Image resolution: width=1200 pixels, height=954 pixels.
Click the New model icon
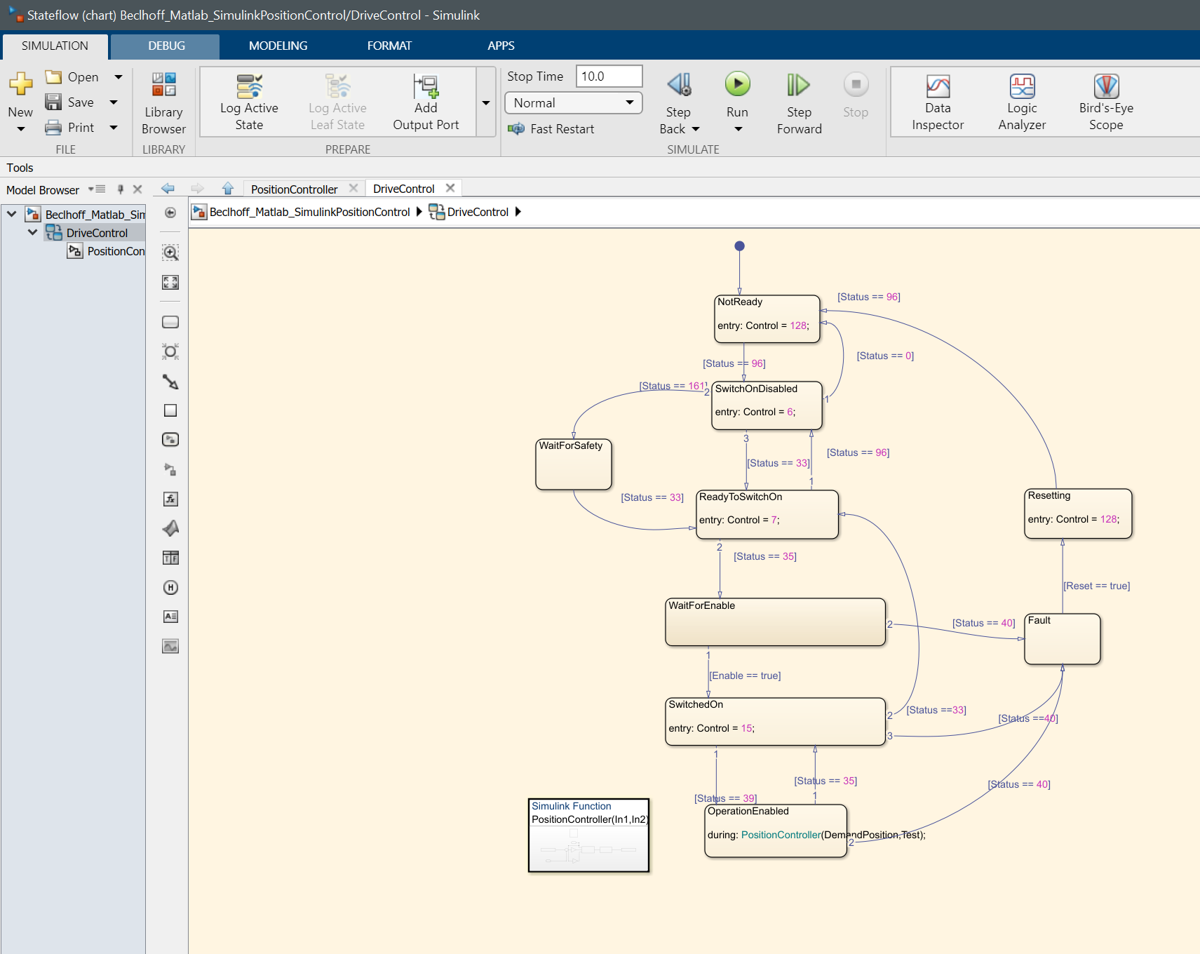[20, 84]
